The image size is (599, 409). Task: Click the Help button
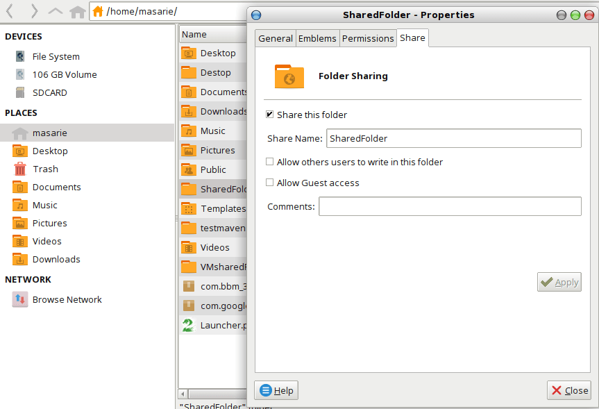click(276, 390)
